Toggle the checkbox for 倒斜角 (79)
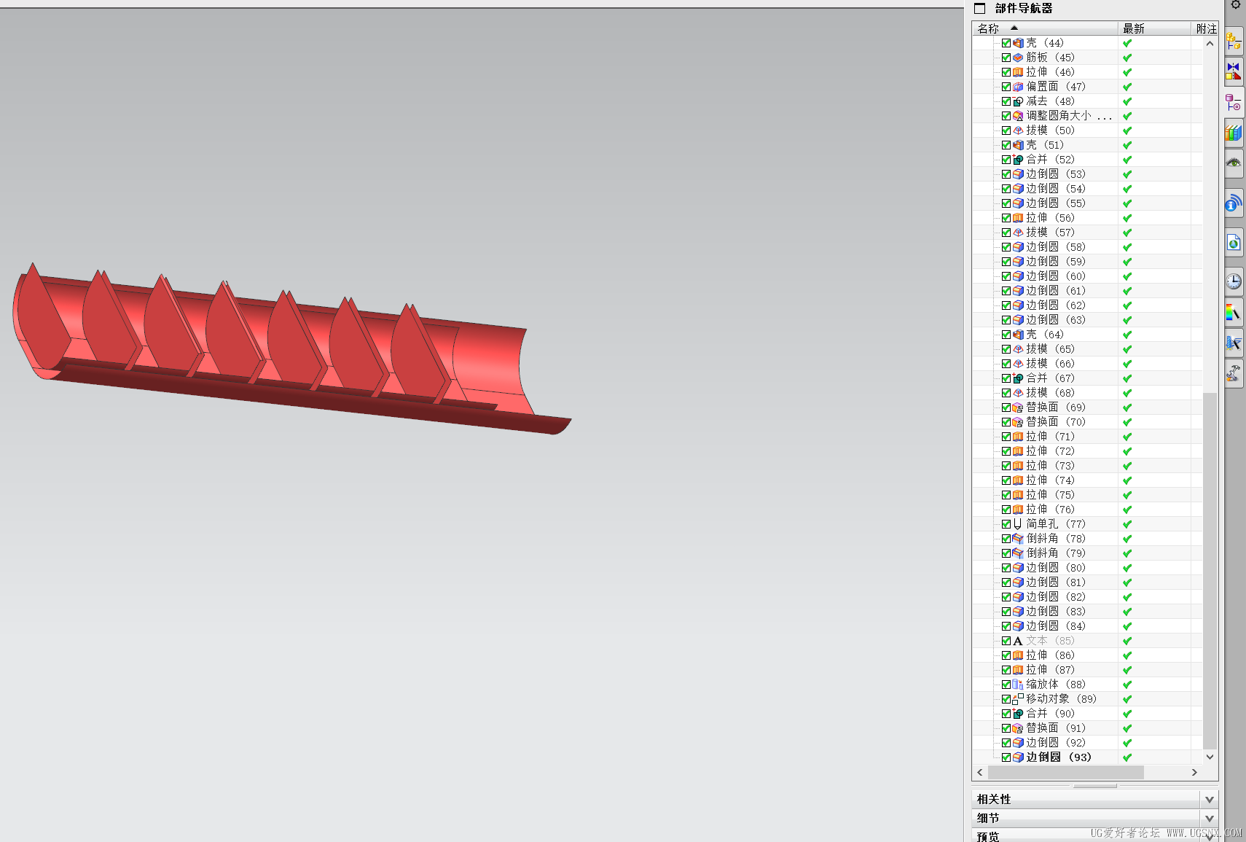The width and height of the screenshot is (1246, 842). 1006,553
